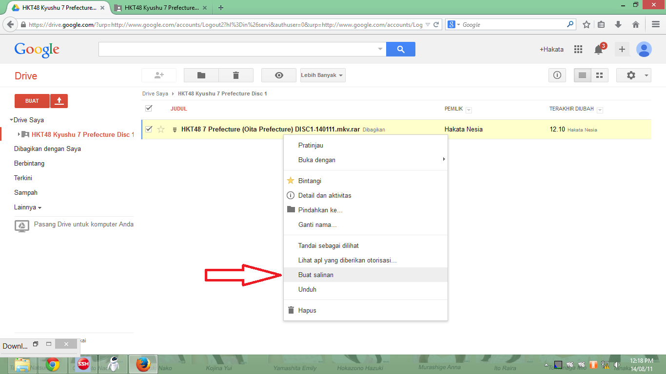
Task: Open the details info icon
Action: tap(557, 75)
